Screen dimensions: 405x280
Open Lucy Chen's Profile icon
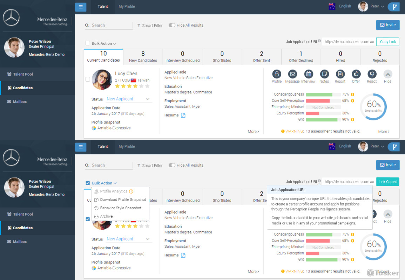(x=277, y=74)
